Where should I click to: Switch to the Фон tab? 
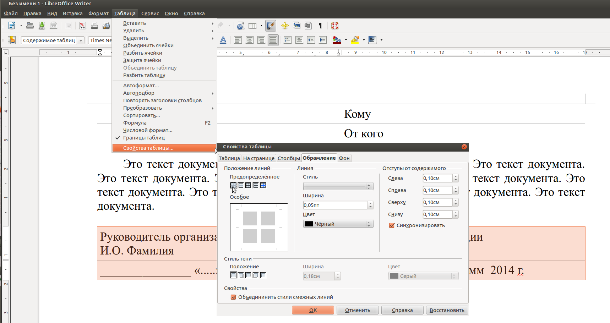[344, 158]
